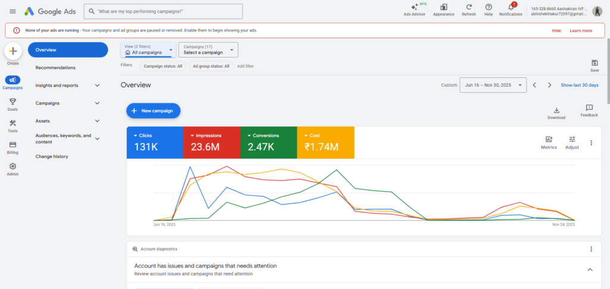Open the Notifications bell
Screen dimensions: 610x289
point(510,8)
